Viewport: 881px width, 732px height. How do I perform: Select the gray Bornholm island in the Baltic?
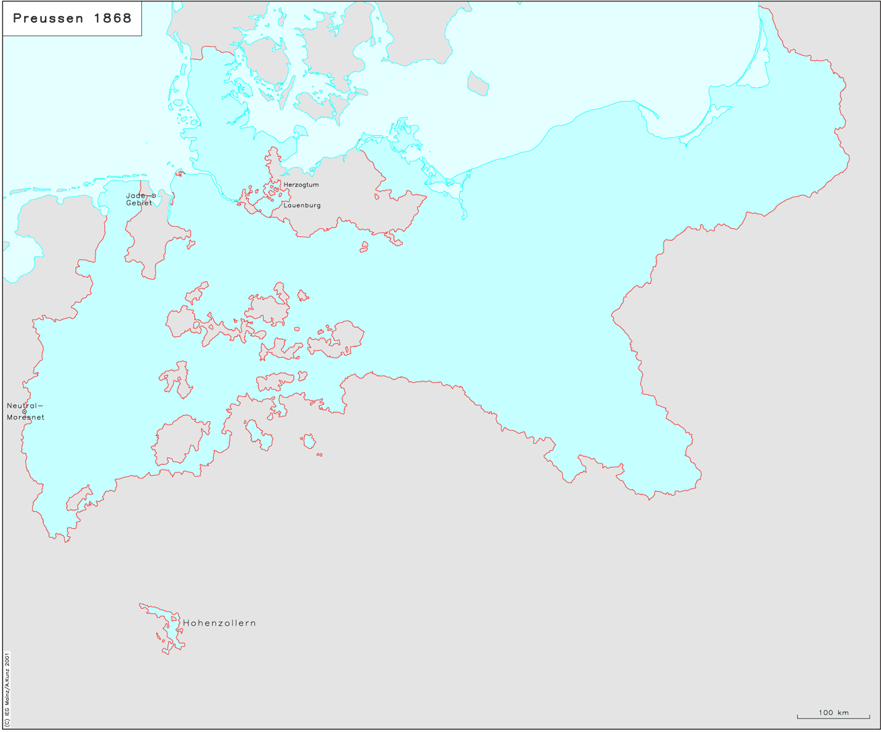pos(477,83)
